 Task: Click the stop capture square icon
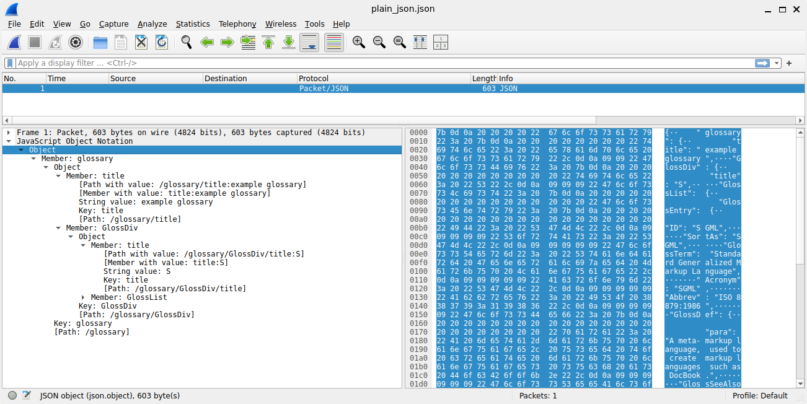(35, 42)
